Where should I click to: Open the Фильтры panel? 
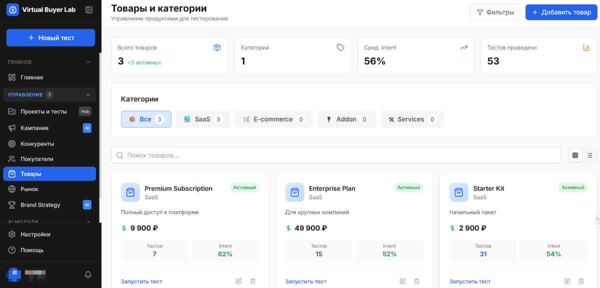point(495,12)
